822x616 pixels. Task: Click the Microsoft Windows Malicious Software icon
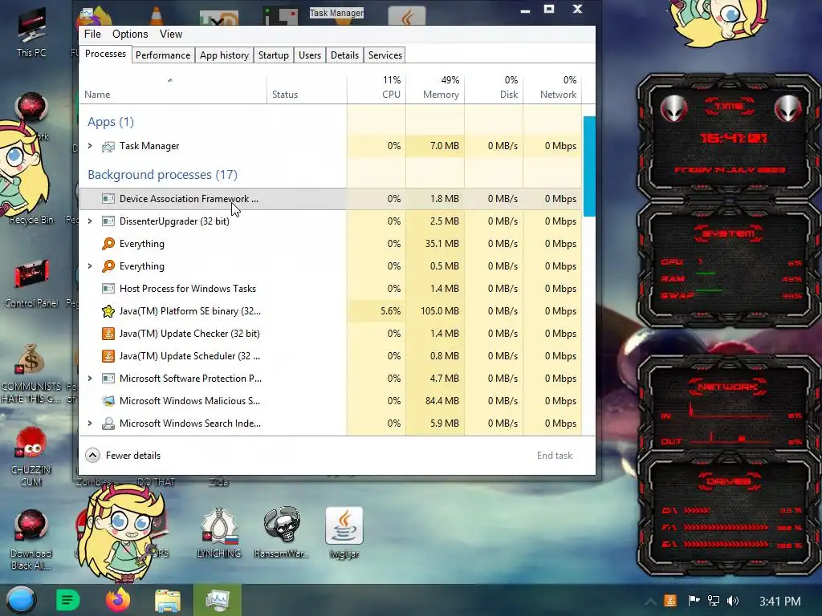coord(108,401)
